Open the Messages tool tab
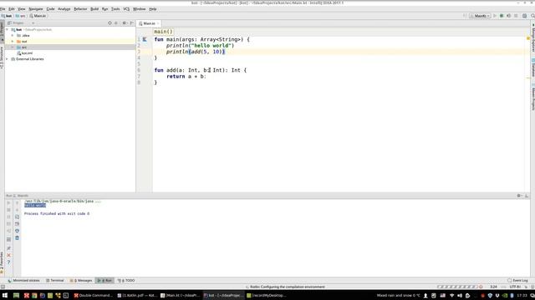This screenshot has height=300, width=535. coord(81,281)
